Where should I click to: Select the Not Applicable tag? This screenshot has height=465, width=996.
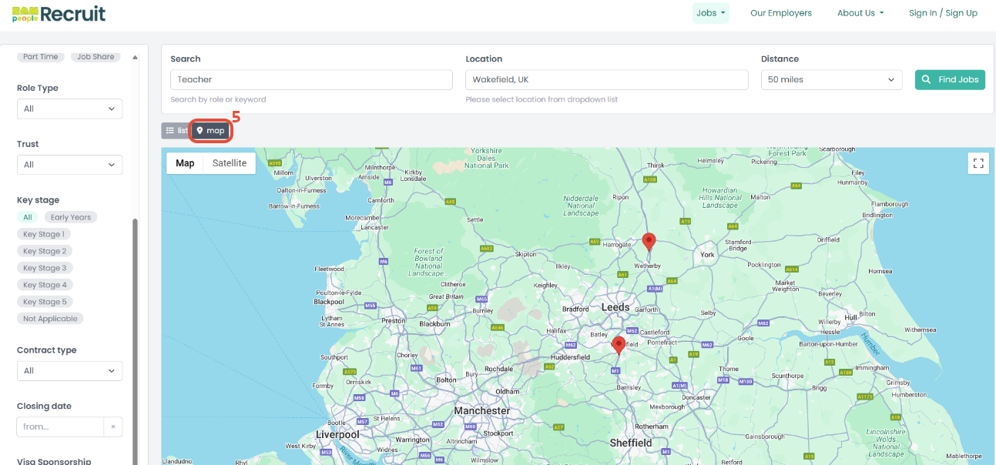[x=50, y=319]
